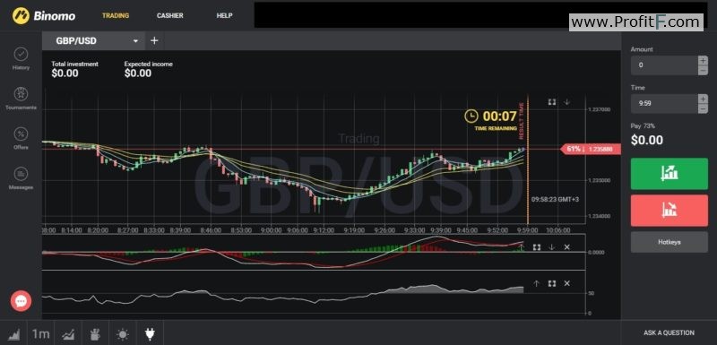Screen dimensions: 717x345
Task: Select the chart type icon in bottom toolbar
Action: tap(13, 333)
